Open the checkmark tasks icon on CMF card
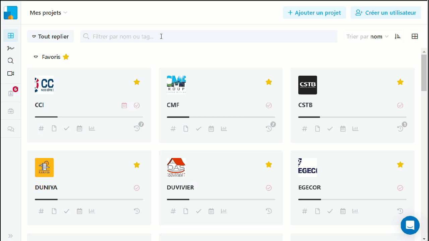Screen dimensions: 429x241 (x=198, y=129)
